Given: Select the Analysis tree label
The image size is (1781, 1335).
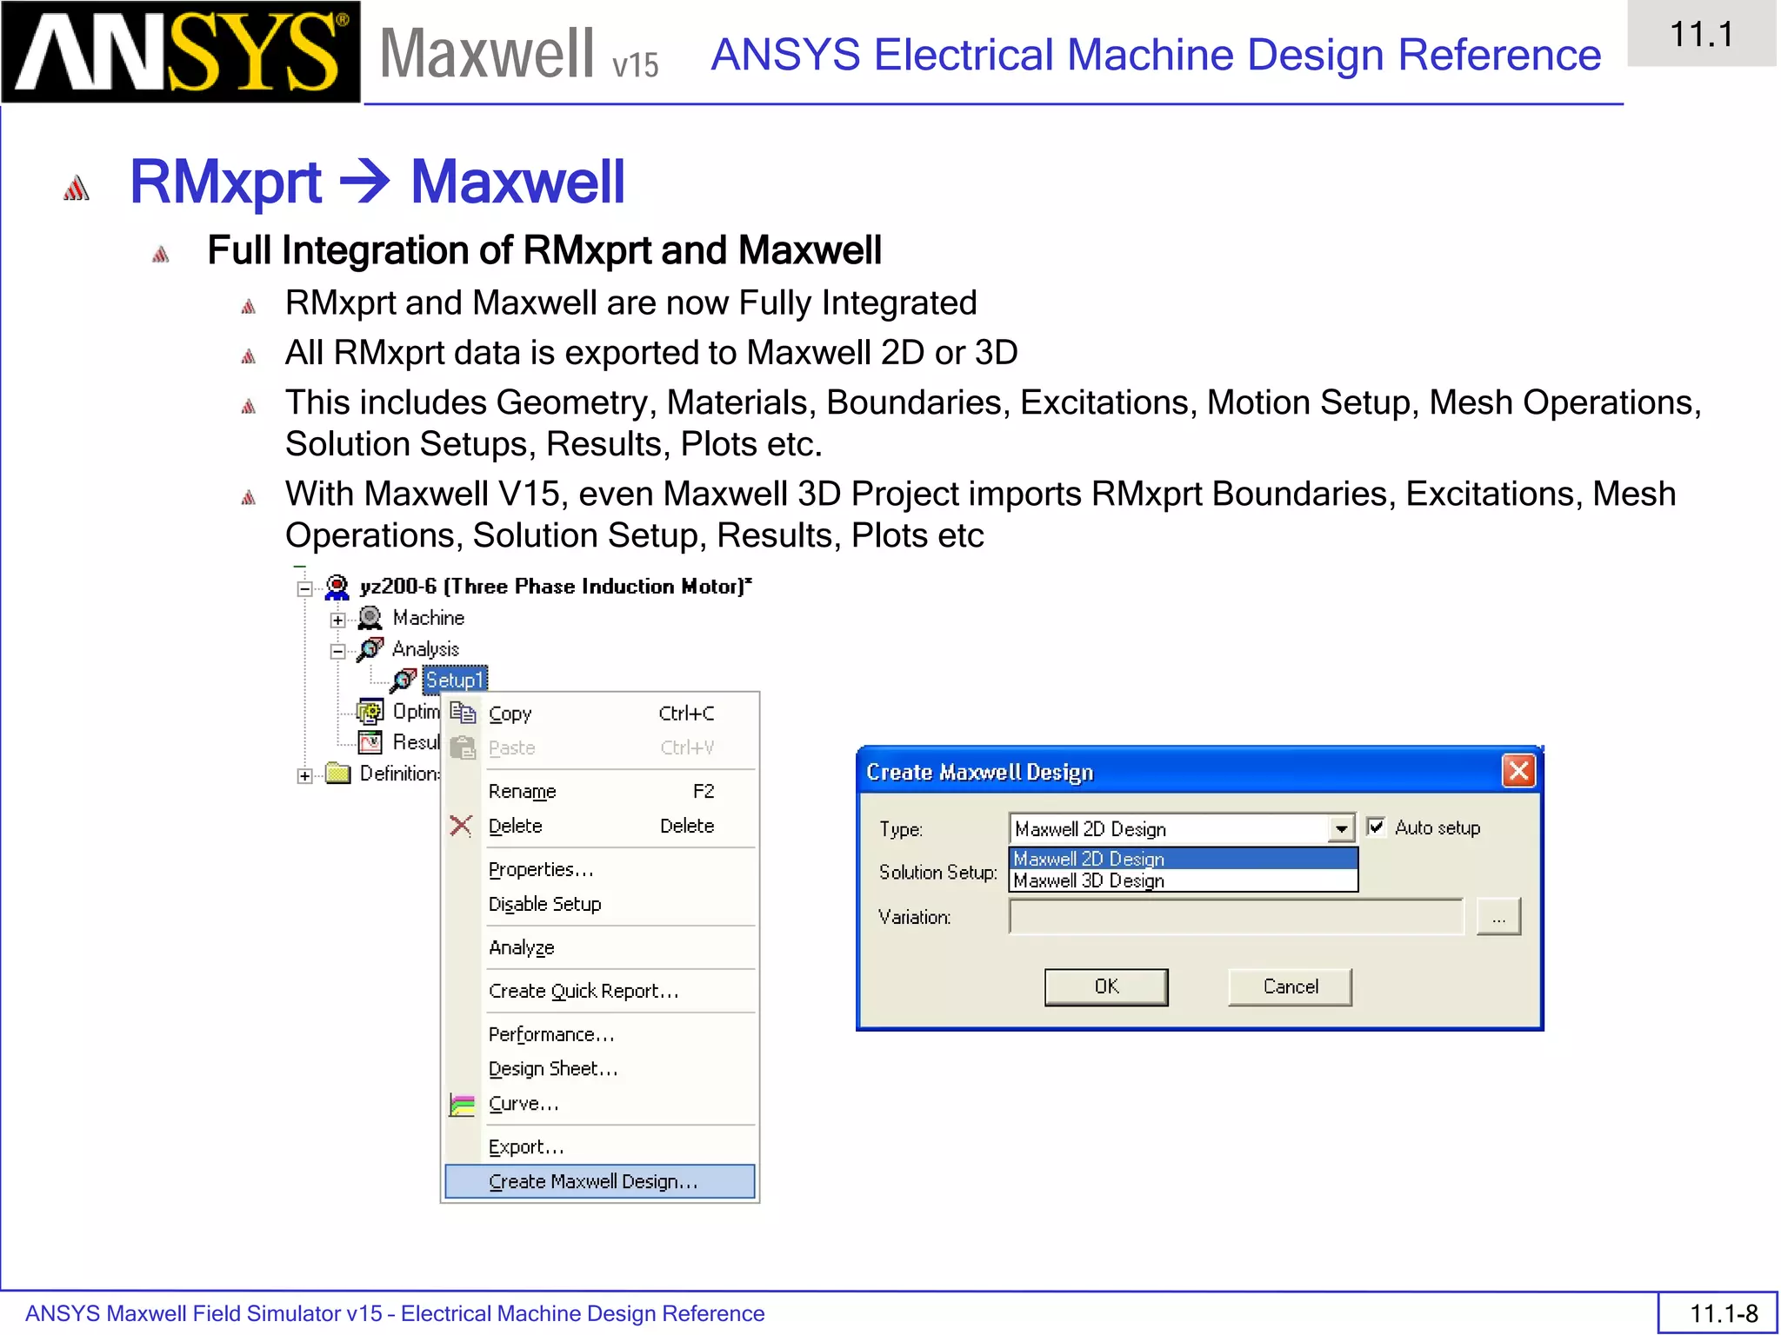Looking at the screenshot, I should (x=425, y=649).
